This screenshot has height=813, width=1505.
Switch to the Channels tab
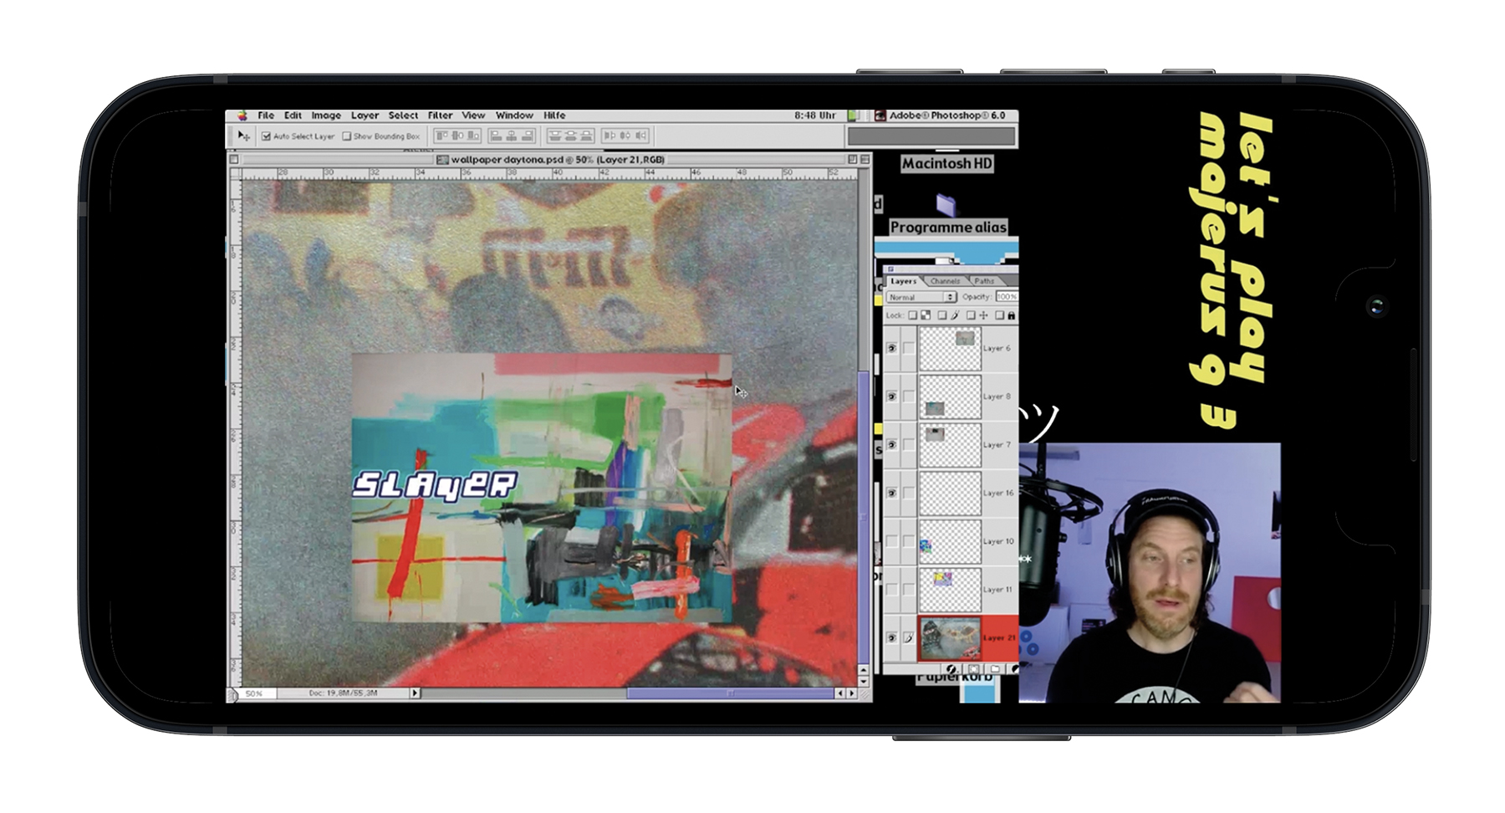coord(945,281)
